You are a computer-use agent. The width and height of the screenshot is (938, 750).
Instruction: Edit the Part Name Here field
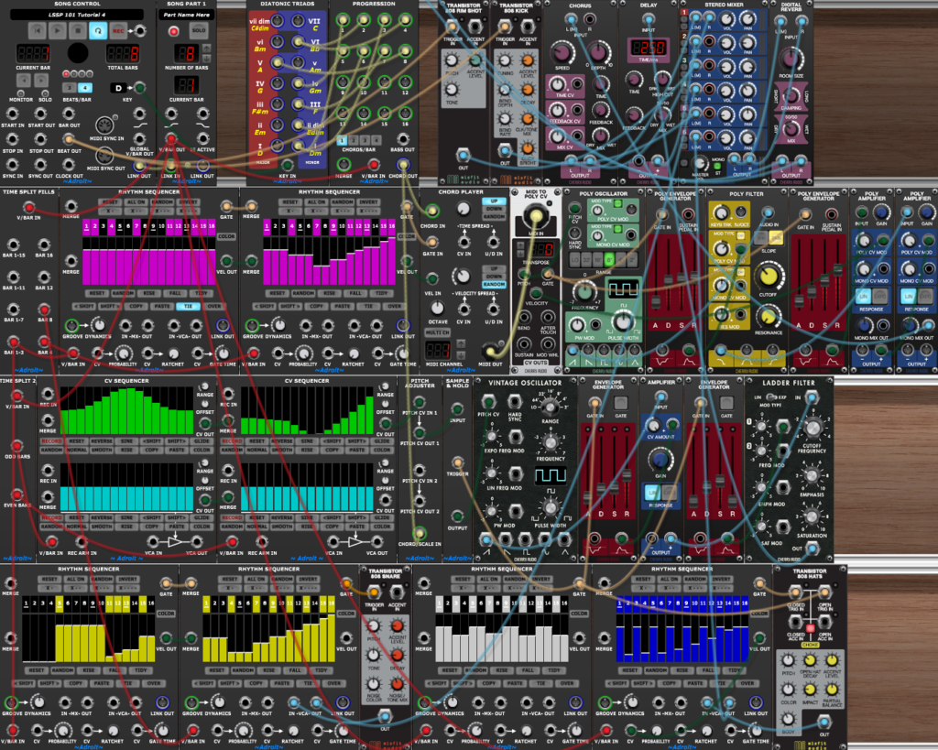187,15
